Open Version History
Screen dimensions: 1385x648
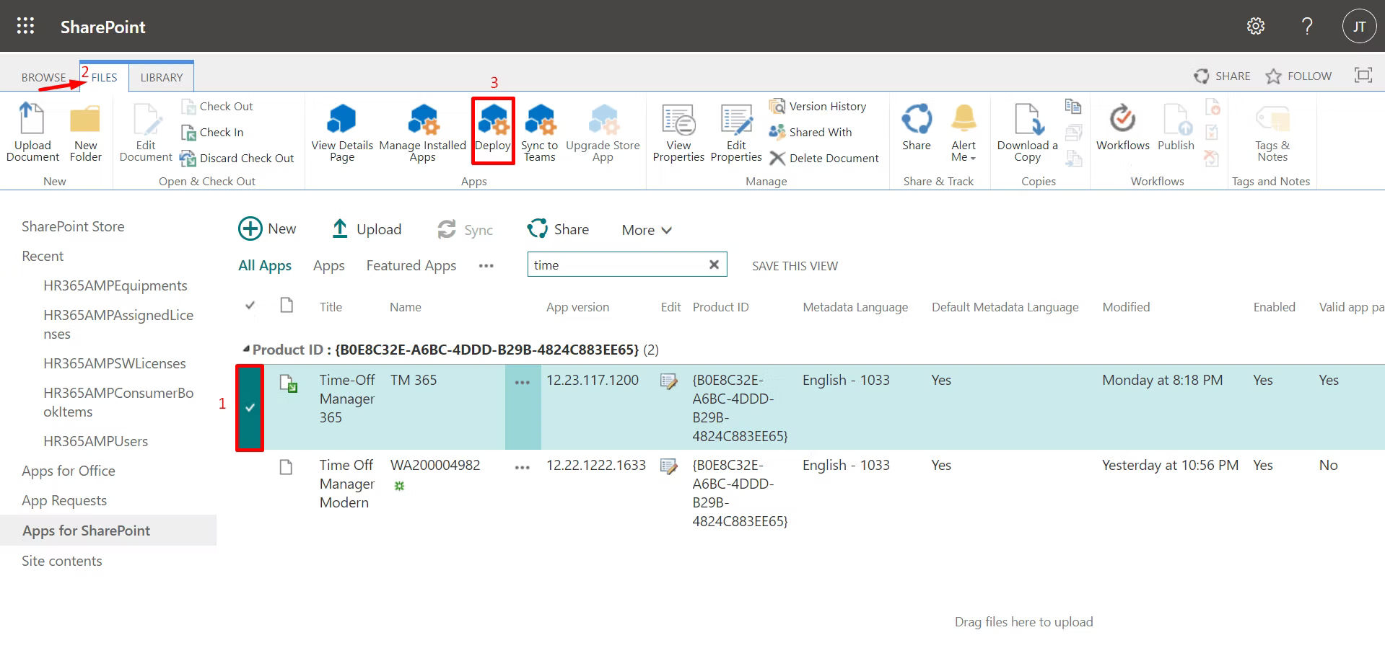818,107
